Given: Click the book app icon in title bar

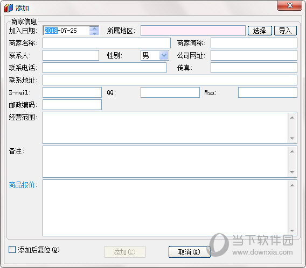Looking at the screenshot, I should pyautogui.click(x=8, y=8).
